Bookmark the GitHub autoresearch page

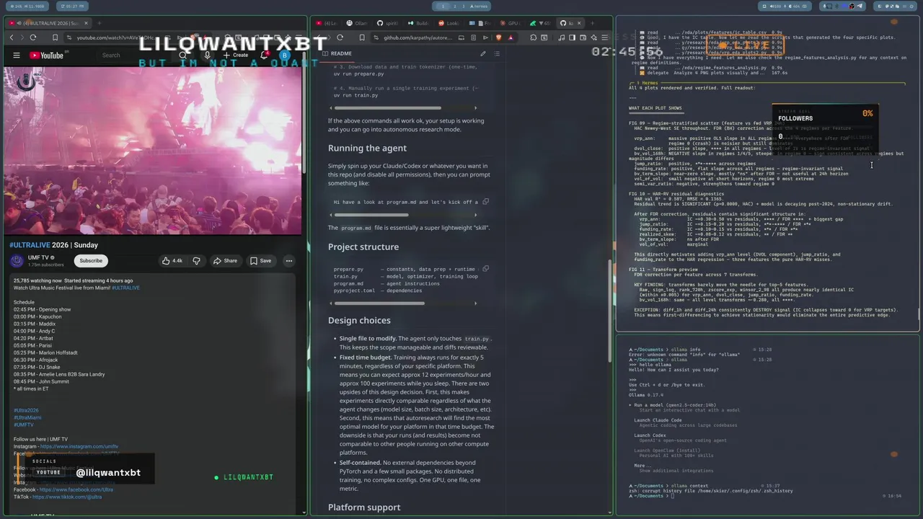[x=362, y=37]
